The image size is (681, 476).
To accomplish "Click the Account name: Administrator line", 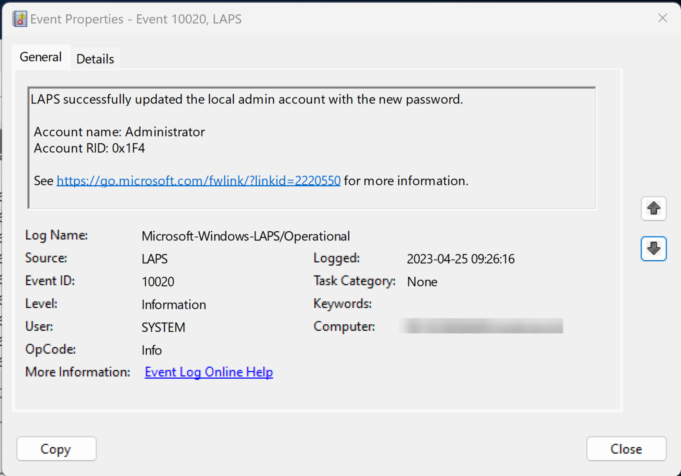I will (x=119, y=132).
